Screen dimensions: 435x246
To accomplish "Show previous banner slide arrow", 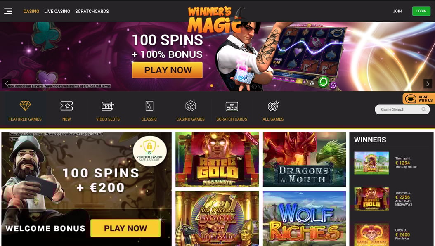I will click(7, 83).
